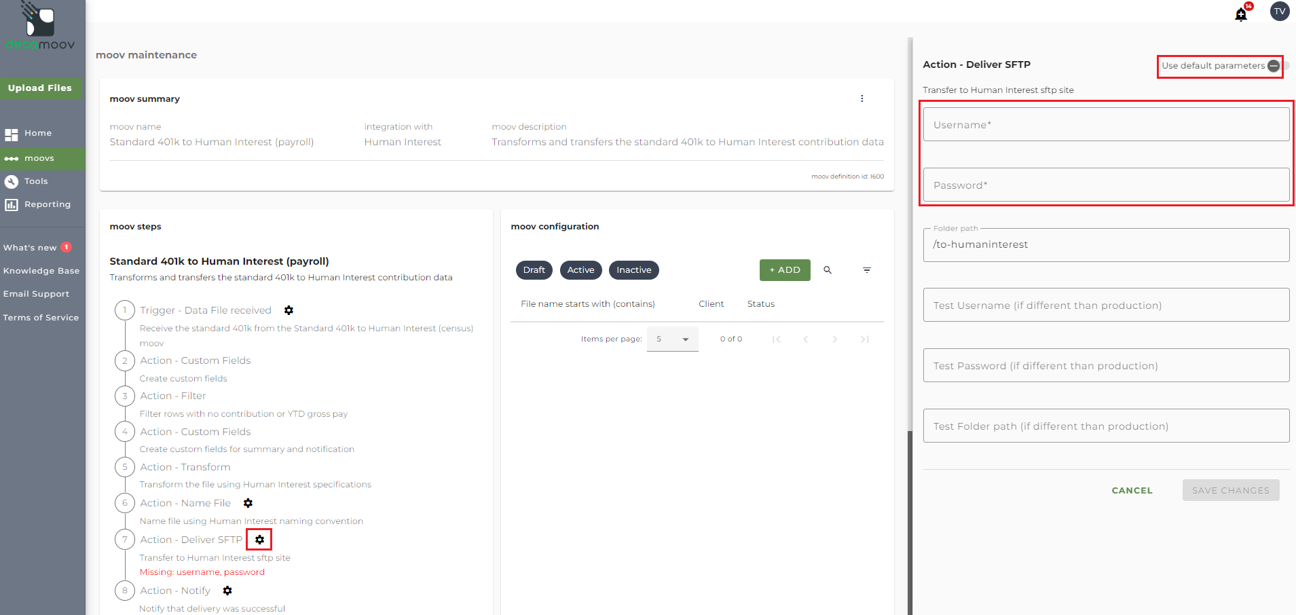Go to first page of configurations
1296x615 pixels.
click(776, 339)
